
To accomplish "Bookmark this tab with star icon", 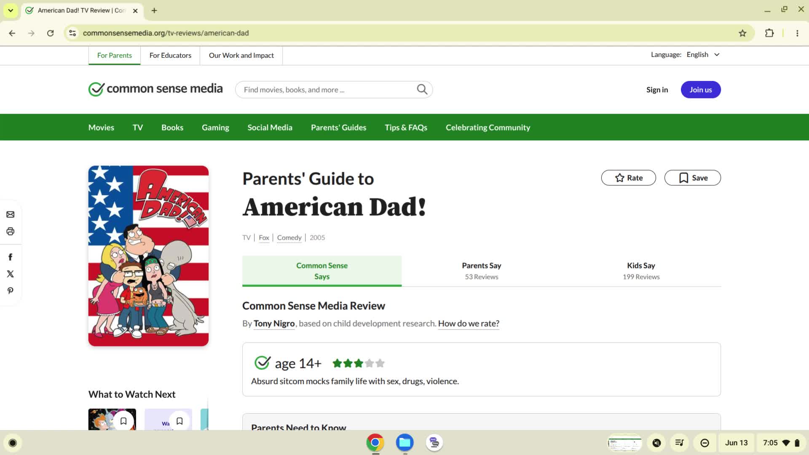I will pos(742,33).
